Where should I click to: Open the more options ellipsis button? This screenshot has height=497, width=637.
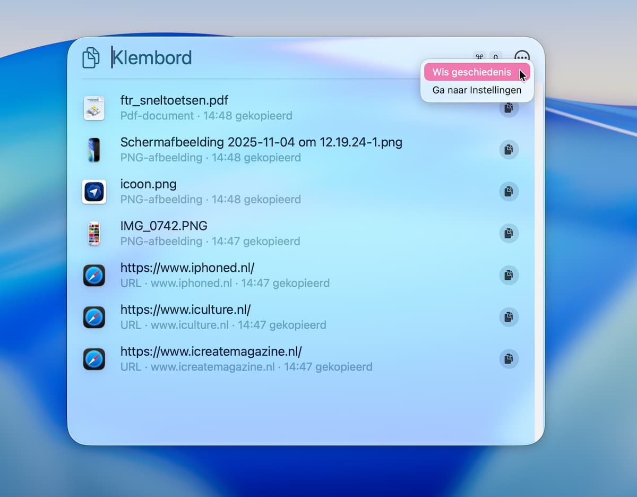click(522, 57)
